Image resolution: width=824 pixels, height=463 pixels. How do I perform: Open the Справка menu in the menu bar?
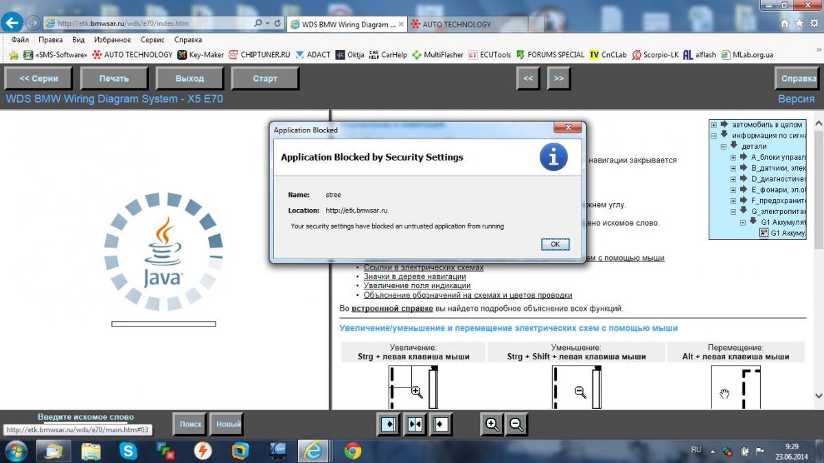(x=187, y=40)
